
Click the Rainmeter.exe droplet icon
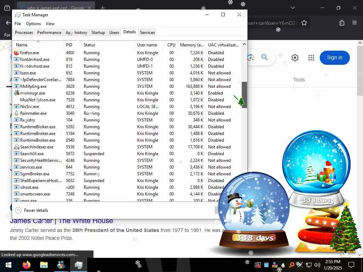pos(16,113)
